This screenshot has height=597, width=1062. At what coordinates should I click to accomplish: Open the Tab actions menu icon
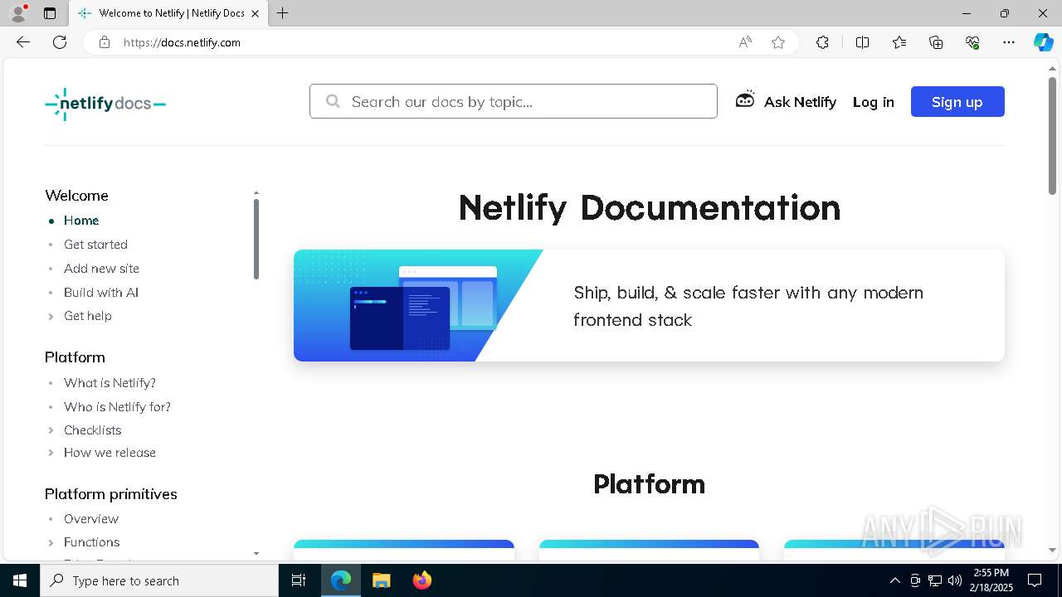tap(50, 13)
